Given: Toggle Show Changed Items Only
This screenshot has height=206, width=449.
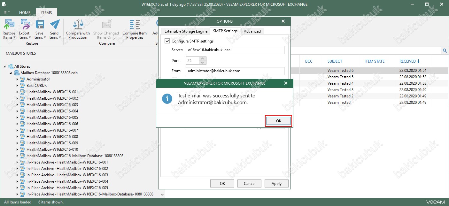Looking at the screenshot, I should click(106, 29).
